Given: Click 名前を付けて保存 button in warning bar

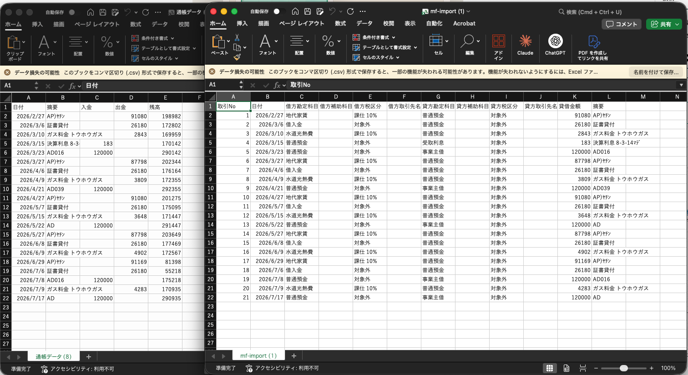Looking at the screenshot, I should pos(656,72).
